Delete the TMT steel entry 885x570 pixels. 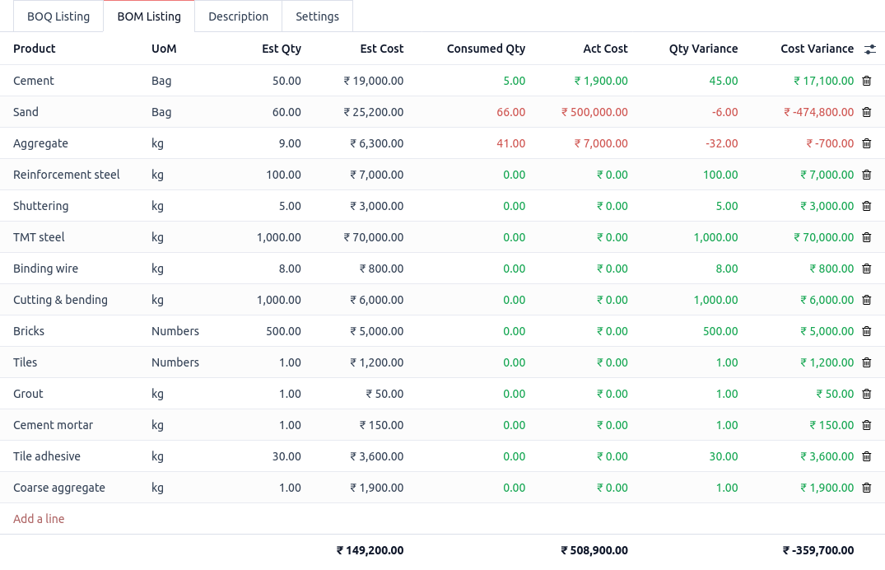866,237
